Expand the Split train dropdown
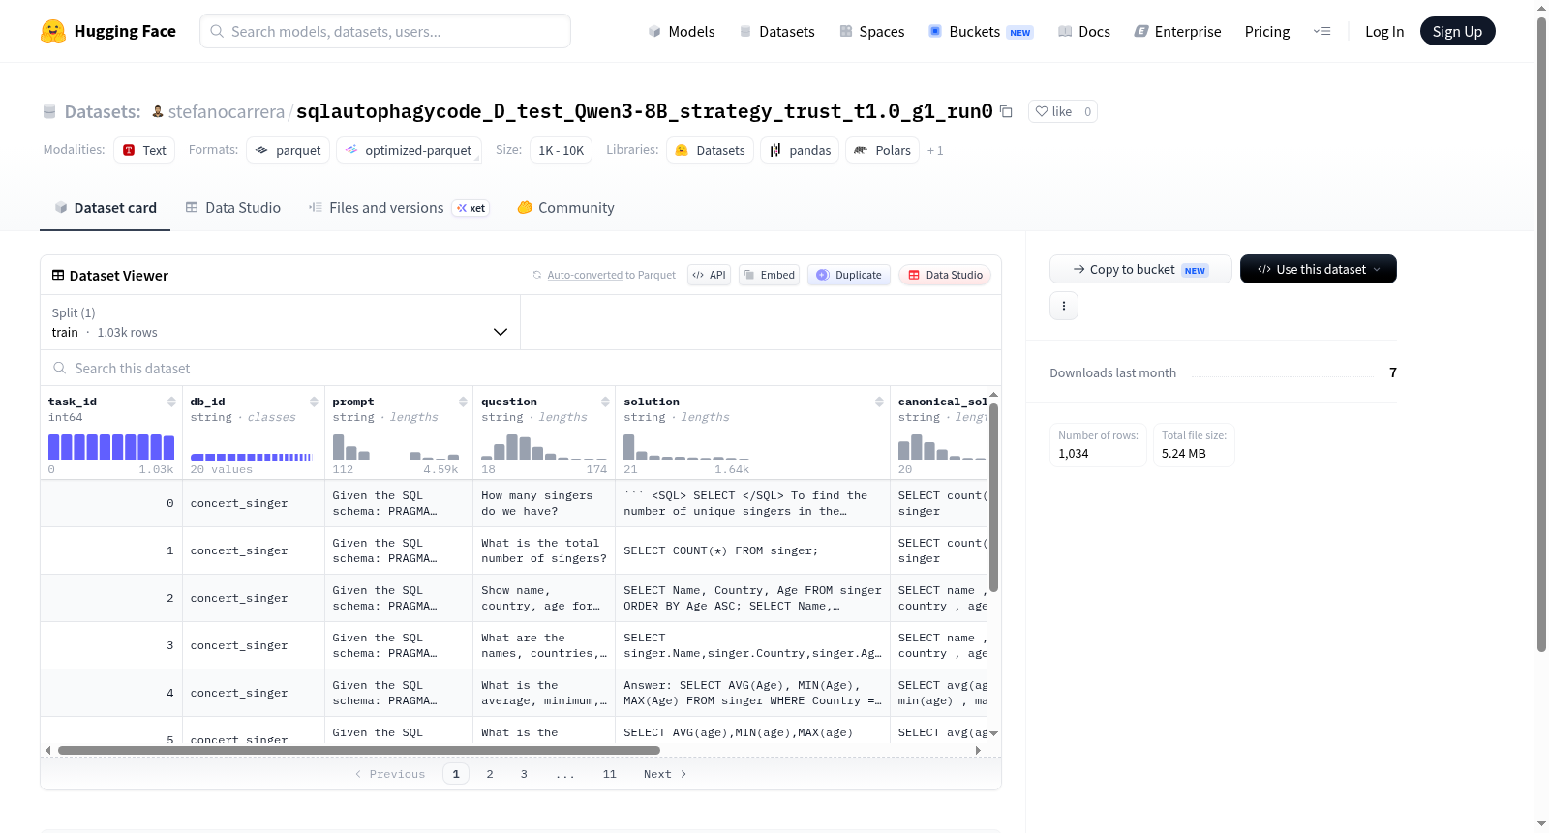Viewport: 1549px width, 833px height. [281, 322]
